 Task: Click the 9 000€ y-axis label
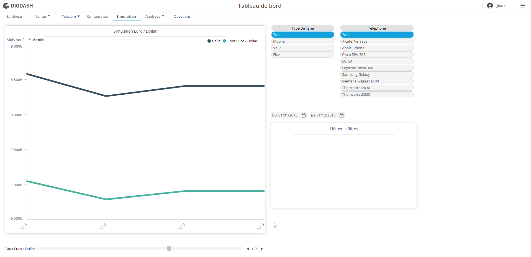[16, 46]
